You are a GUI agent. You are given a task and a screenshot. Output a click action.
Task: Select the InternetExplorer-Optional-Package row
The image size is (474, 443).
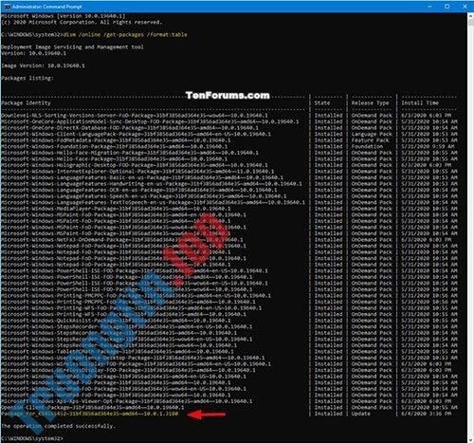tap(229, 171)
